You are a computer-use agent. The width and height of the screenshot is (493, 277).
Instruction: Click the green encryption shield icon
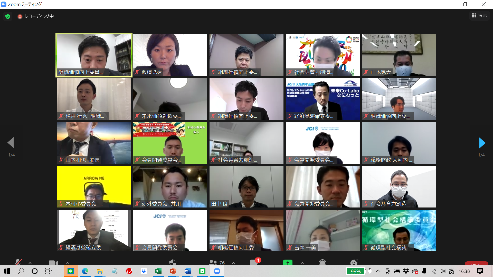pyautogui.click(x=8, y=16)
